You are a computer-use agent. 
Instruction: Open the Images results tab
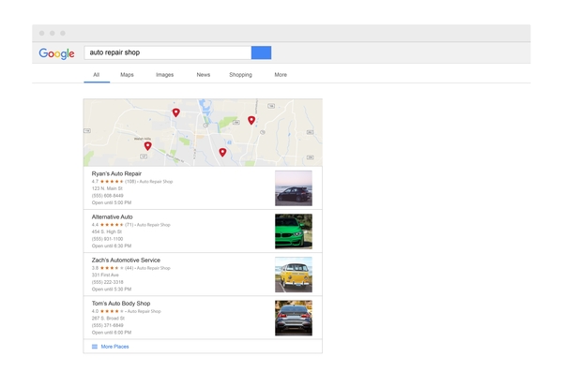click(x=164, y=75)
